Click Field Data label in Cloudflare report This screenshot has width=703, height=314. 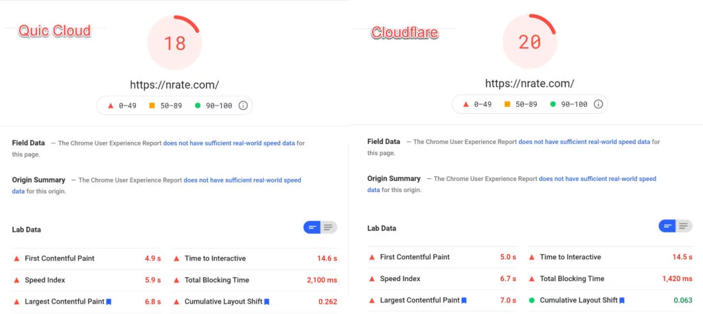[x=383, y=141]
